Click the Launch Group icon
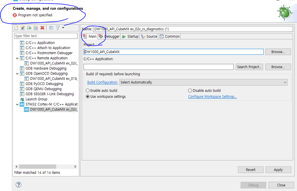The image size is (297, 191). tap(22, 99)
